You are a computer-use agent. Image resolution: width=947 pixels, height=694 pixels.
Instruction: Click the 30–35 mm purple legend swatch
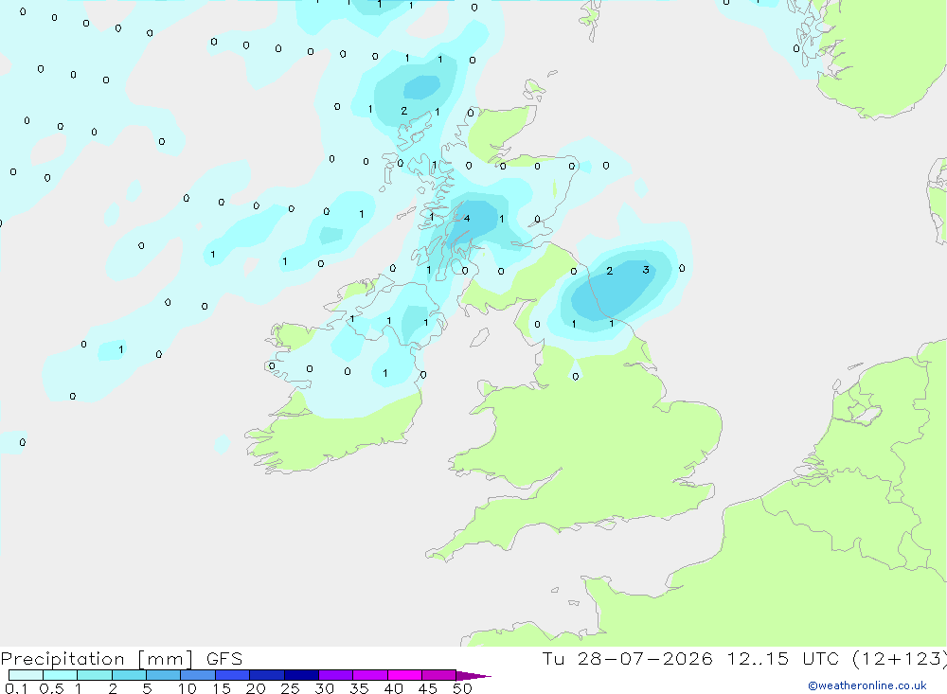(x=336, y=675)
